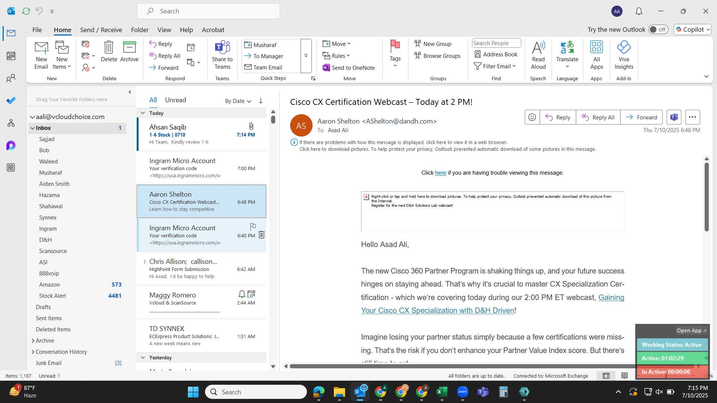
Task: Open Zoom from the taskbar
Action: (462, 392)
